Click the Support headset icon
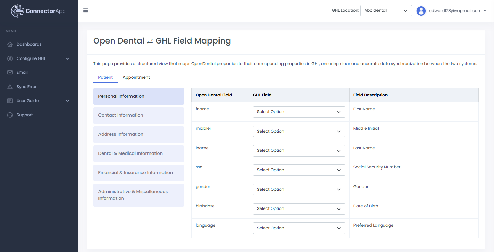The height and width of the screenshot is (252, 494). tap(10, 115)
